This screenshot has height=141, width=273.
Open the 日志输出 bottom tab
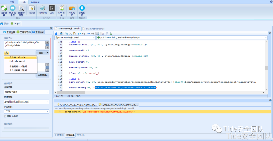tap(59, 135)
